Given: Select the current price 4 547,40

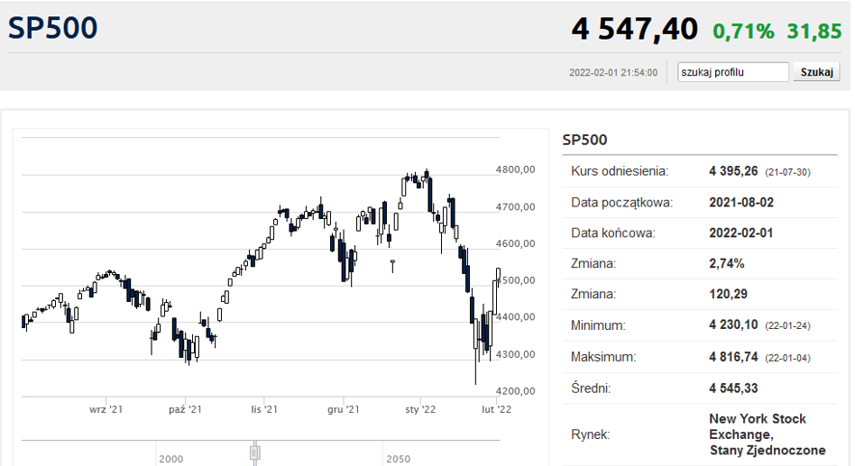Looking at the screenshot, I should [634, 30].
